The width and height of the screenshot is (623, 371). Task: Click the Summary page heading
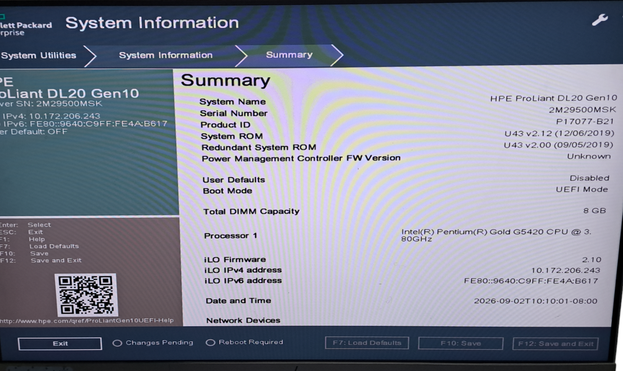[x=225, y=81]
